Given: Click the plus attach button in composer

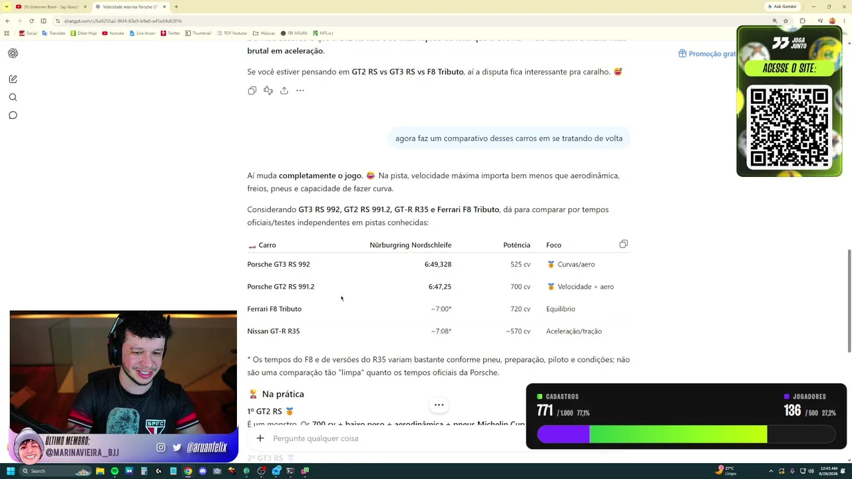Looking at the screenshot, I should [x=260, y=438].
